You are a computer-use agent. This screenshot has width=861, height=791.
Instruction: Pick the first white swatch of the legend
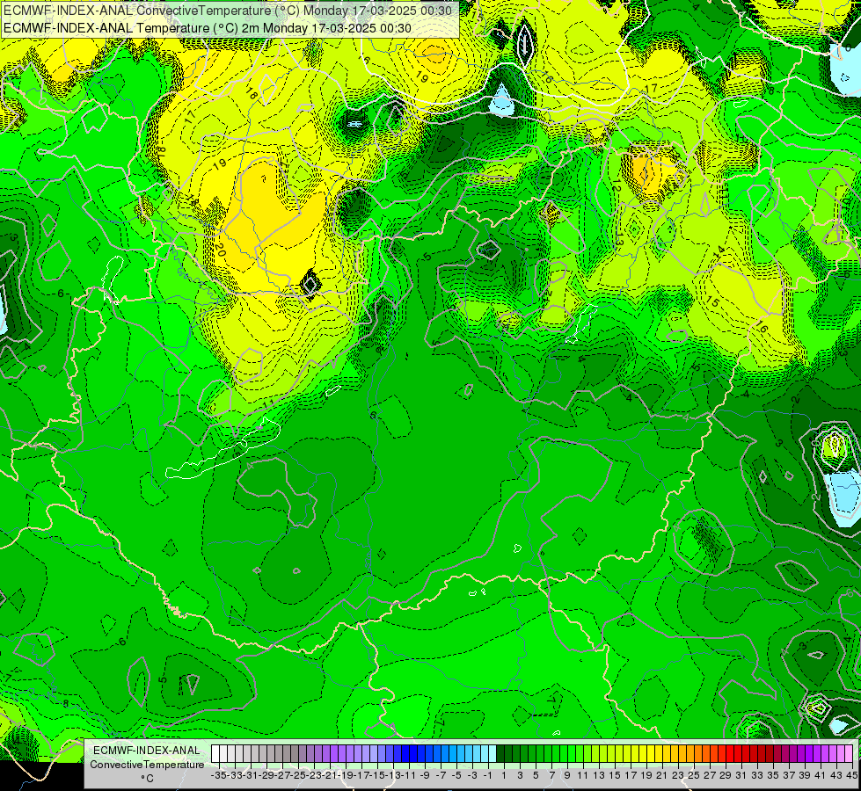click(215, 753)
